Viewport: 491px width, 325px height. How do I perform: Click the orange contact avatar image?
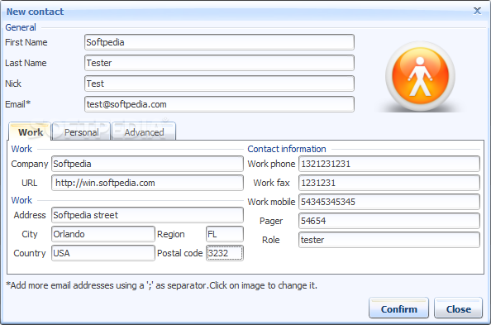point(420,76)
